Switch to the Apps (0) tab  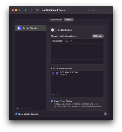click(69, 41)
